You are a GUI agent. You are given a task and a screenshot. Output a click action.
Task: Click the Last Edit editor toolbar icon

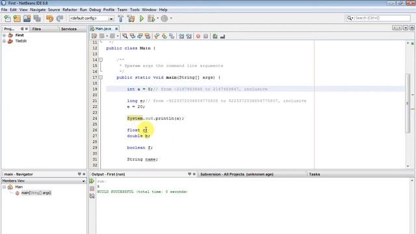click(94, 36)
